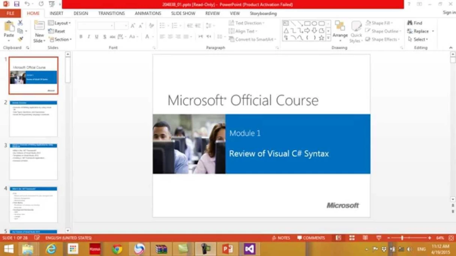The image size is (456, 256).
Task: Select the rectangle shape in shapes gallery
Action: pyautogui.click(x=307, y=24)
